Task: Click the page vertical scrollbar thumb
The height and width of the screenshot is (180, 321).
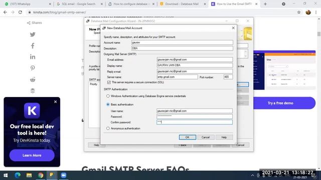Action: point(319,34)
